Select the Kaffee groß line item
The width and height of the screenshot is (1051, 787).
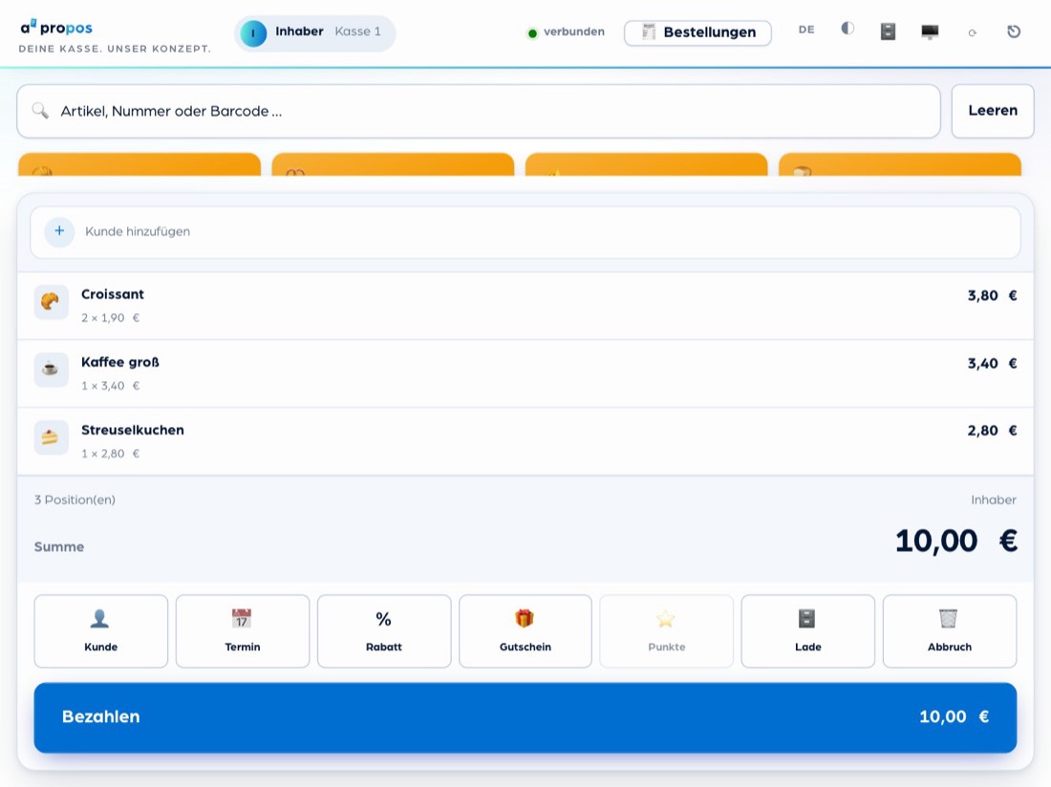click(525, 373)
